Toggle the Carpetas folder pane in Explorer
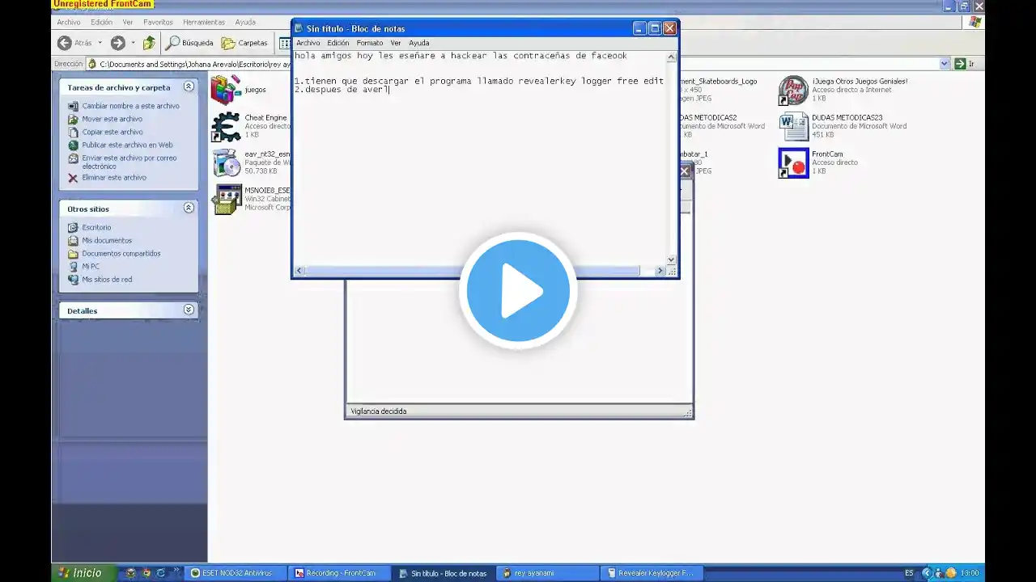1036x582 pixels. click(x=244, y=43)
